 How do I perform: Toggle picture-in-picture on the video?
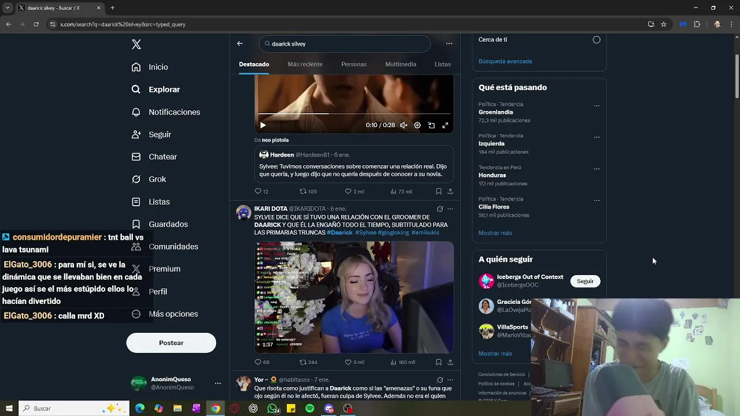[x=431, y=125]
